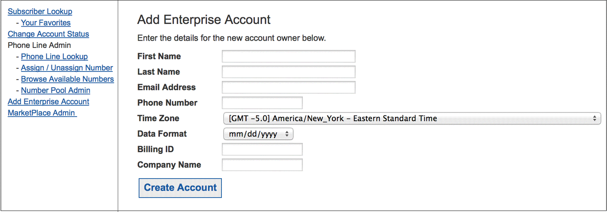Click the Billing ID field
607x212 pixels.
(x=262, y=149)
